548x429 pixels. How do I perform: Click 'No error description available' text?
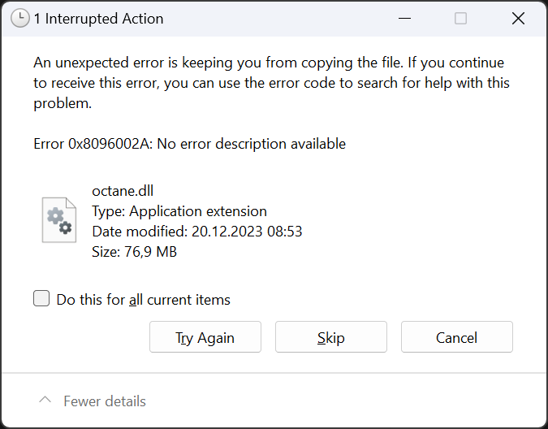tap(252, 144)
